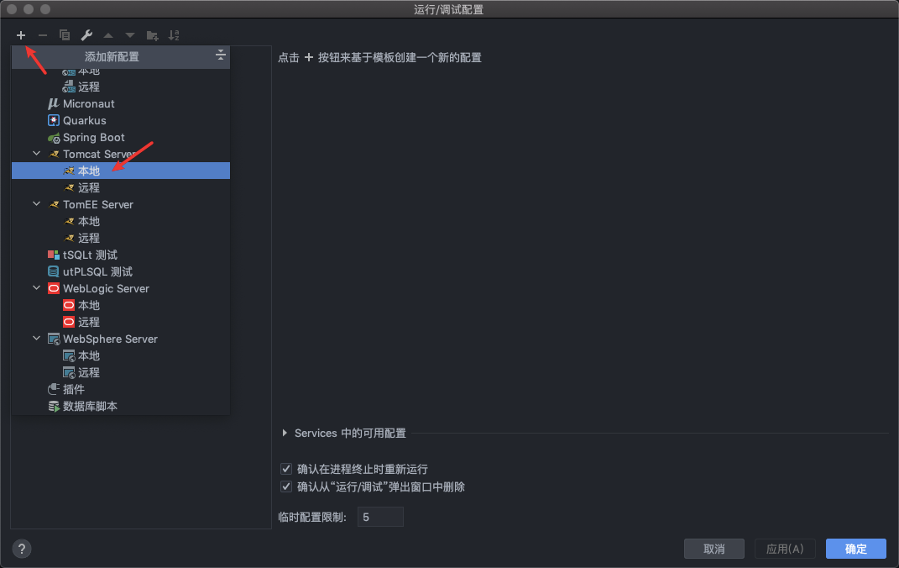Select 远程 under TomEE Server
Viewport: 899px width, 568px height.
pyautogui.click(x=120, y=238)
